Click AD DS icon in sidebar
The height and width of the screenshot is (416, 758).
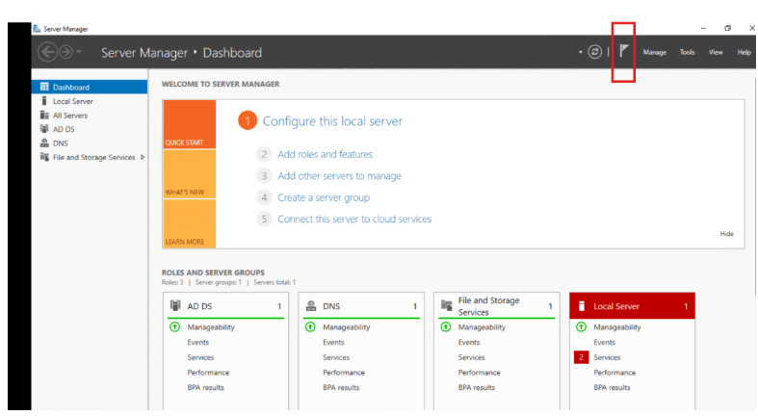[x=44, y=128]
